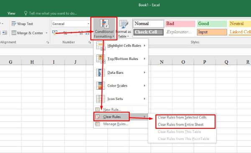Click the Tell me what you want box
This screenshot has height=153, width=251.
pyautogui.click(x=53, y=13)
